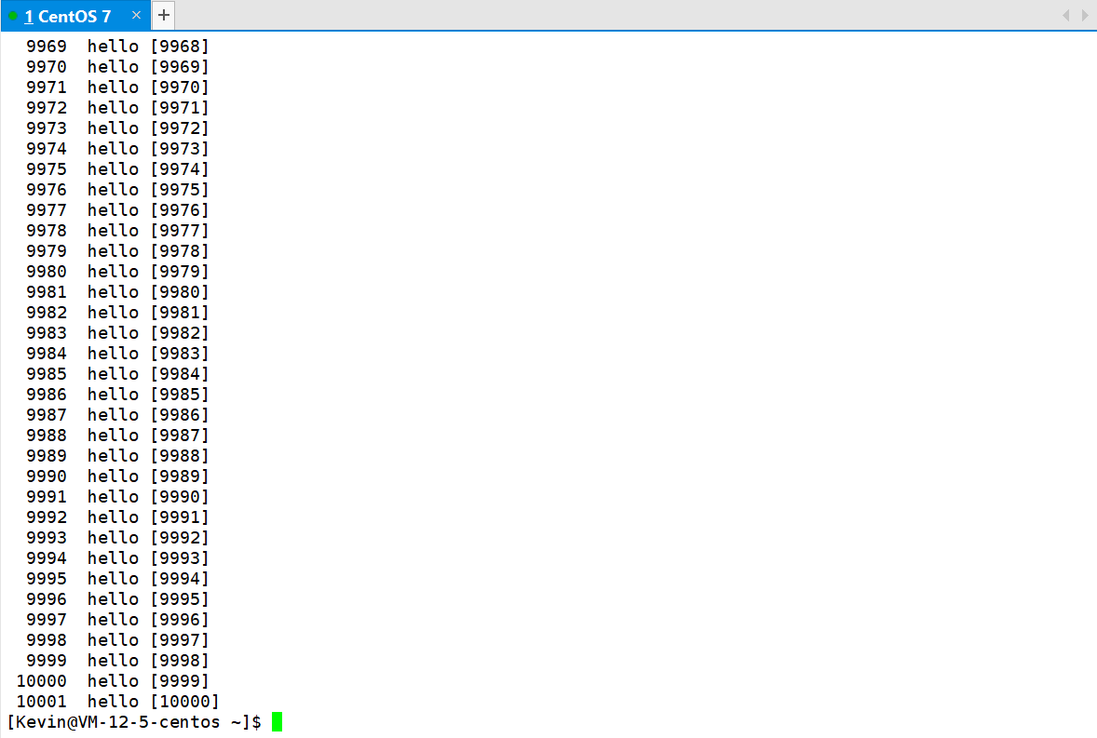Click the text 'hello [9990]'
Image resolution: width=1097 pixels, height=738 pixels.
148,497
